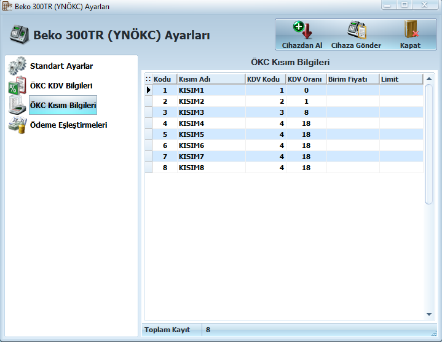Click the KDV Kodu cell of KISIM2
Screen dimensions: 442x342
(266, 101)
